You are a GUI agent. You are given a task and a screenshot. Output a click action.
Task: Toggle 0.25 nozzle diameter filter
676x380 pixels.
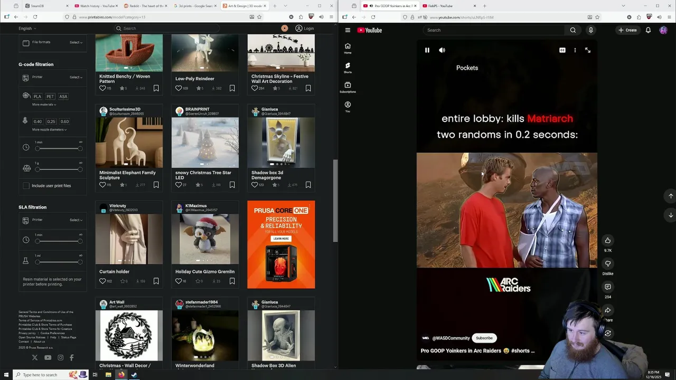tap(51, 121)
